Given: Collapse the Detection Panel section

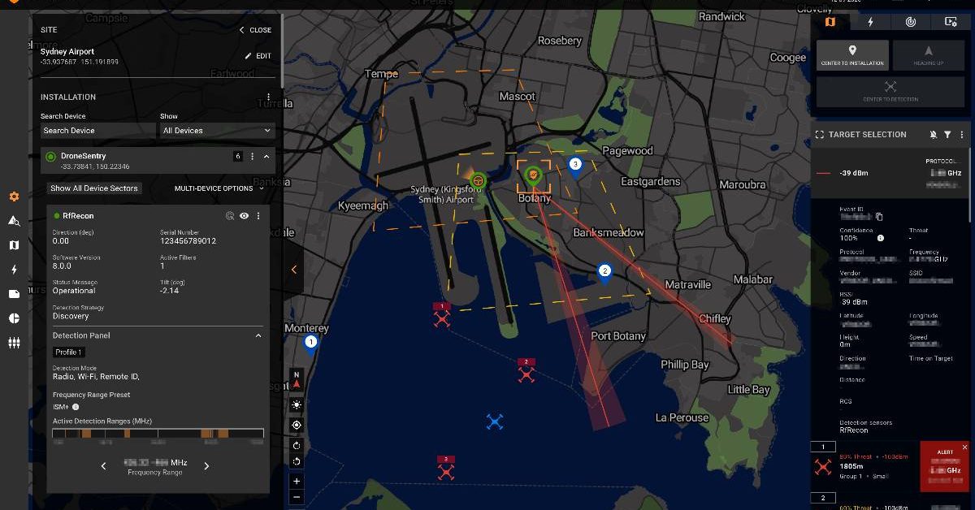Looking at the screenshot, I should click(x=258, y=335).
